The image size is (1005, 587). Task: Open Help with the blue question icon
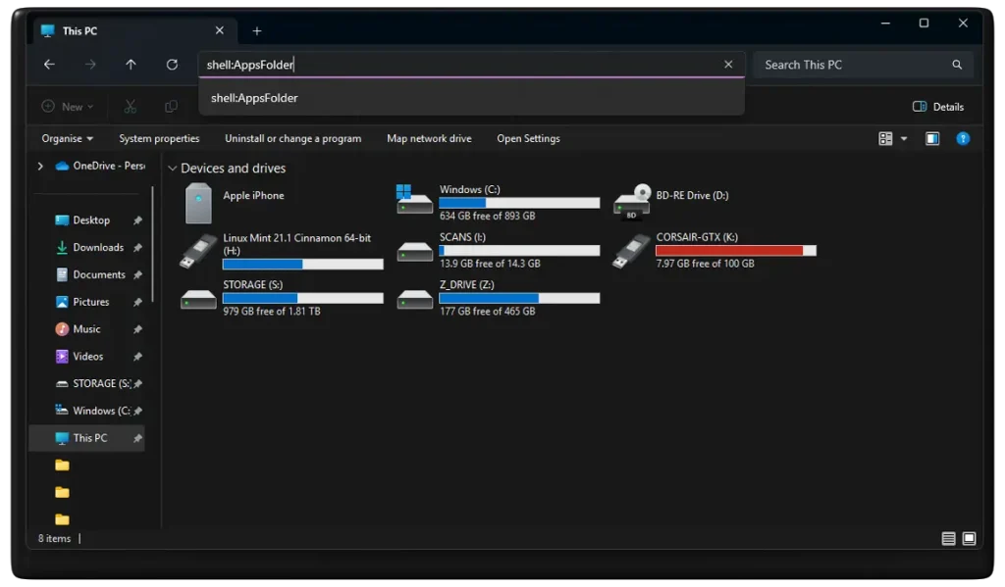(x=963, y=138)
